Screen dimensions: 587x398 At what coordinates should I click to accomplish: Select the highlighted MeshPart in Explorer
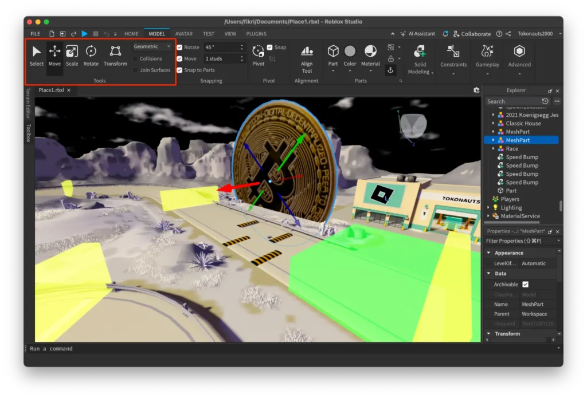tap(521, 140)
